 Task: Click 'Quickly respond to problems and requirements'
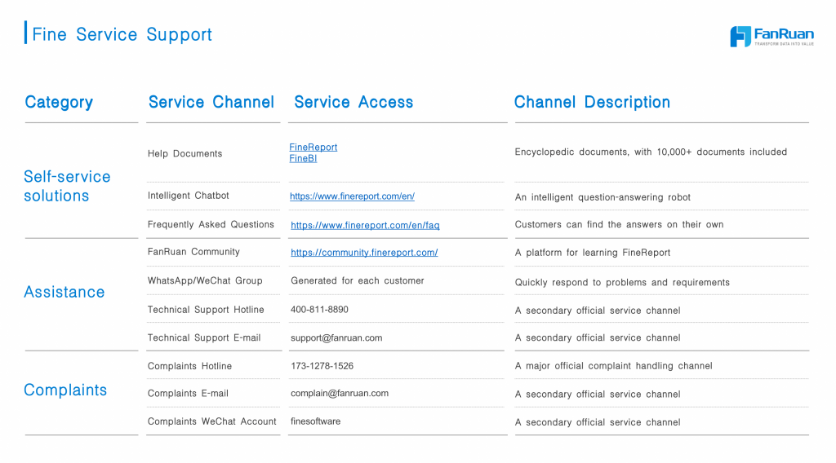[x=622, y=283]
